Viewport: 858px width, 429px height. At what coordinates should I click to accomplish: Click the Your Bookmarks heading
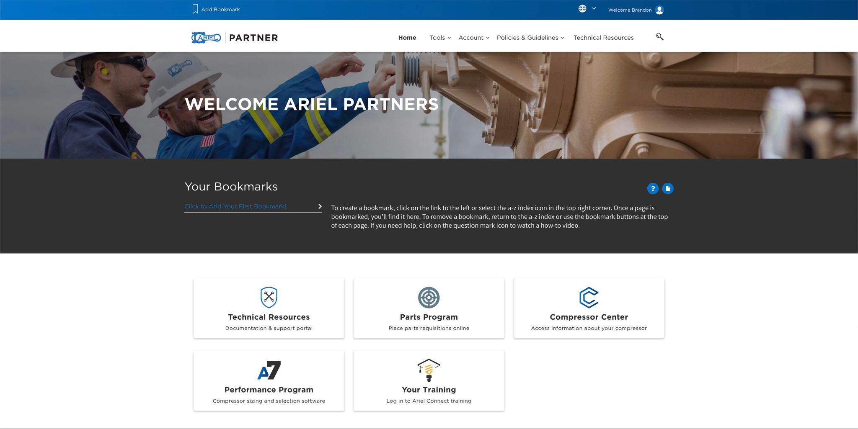(231, 187)
